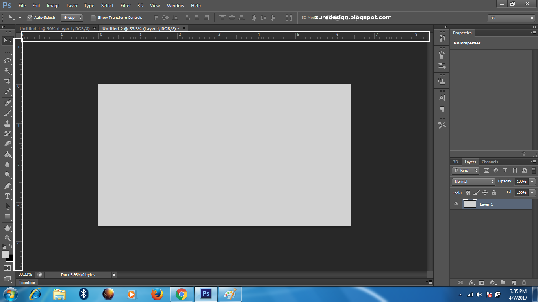Open the tool preset picker arrow
Image resolution: width=538 pixels, height=302 pixels.
tap(20, 18)
